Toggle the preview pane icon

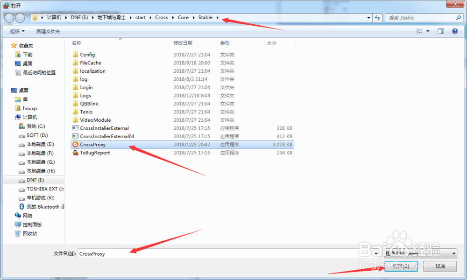coord(441,31)
